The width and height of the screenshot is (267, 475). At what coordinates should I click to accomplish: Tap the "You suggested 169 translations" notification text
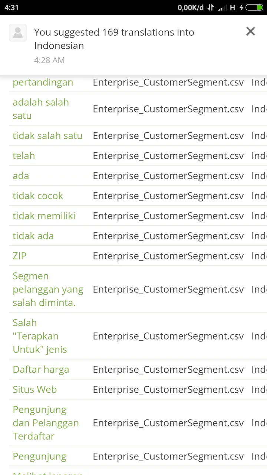tap(114, 39)
